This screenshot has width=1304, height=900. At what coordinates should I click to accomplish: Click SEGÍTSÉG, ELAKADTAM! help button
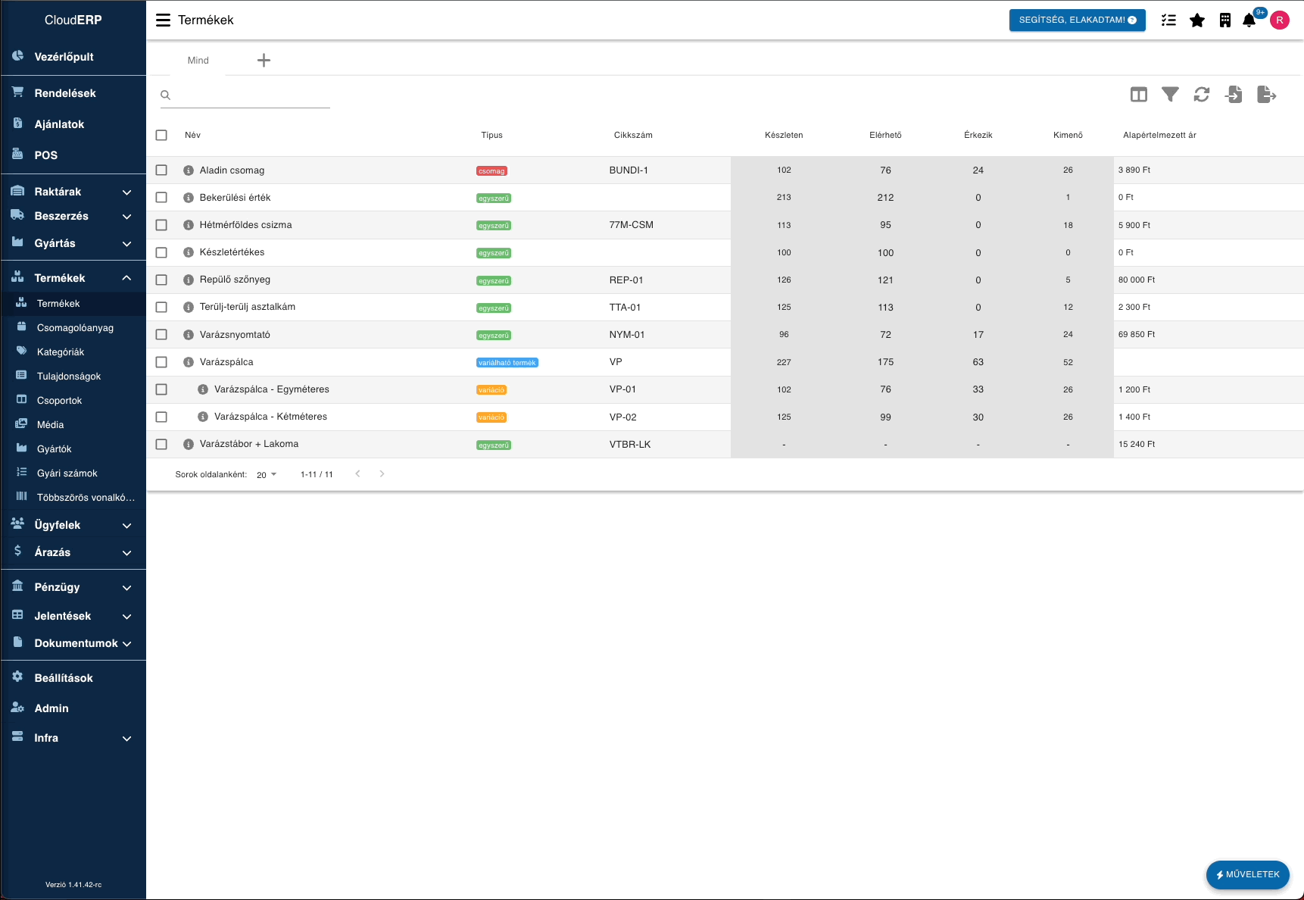pos(1078,20)
